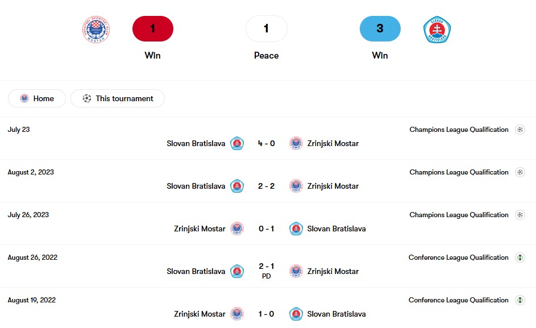Image resolution: width=536 pixels, height=328 pixels.
Task: Select the red 1 Win pill
Action: point(153,29)
